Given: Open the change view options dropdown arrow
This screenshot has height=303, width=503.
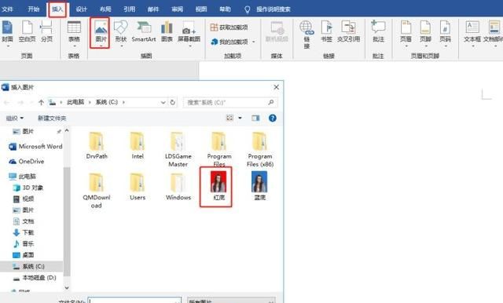Looking at the screenshot, I should pos(240,119).
